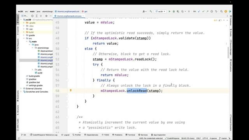Open Git history clock icon
This screenshot has width=249, height=140.
tap(212, 11)
